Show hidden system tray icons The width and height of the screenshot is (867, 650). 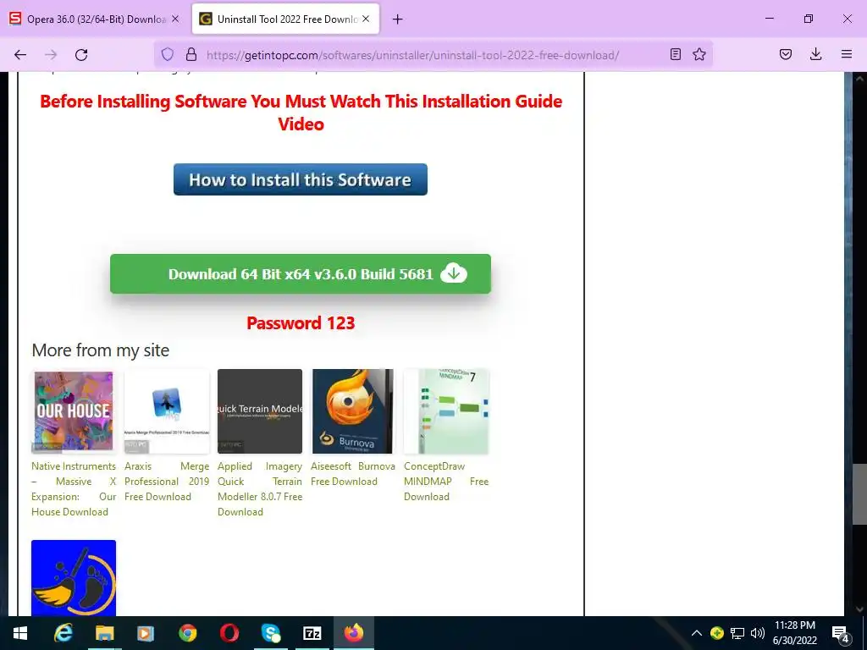point(697,633)
